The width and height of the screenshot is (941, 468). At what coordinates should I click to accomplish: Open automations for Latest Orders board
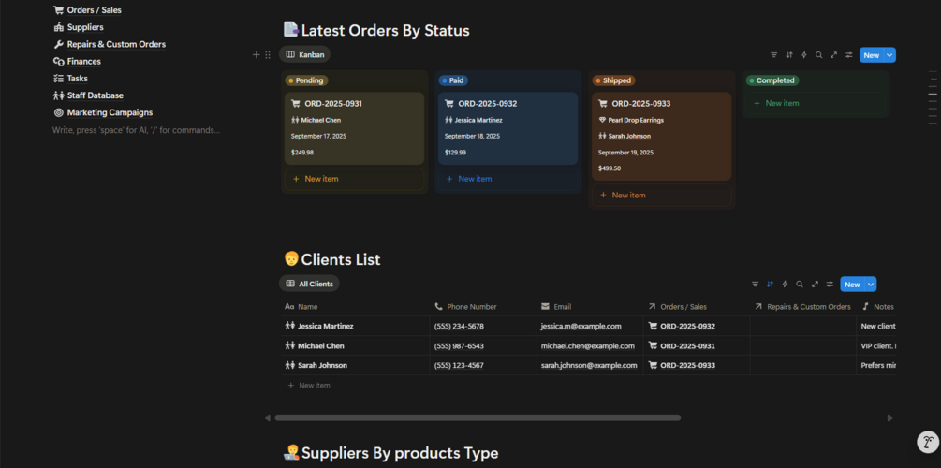(x=804, y=55)
